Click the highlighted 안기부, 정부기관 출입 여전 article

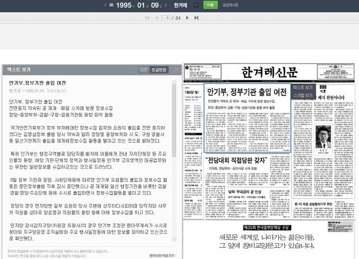(247, 118)
